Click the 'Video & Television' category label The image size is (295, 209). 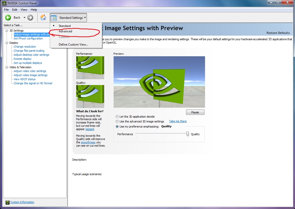20,67
